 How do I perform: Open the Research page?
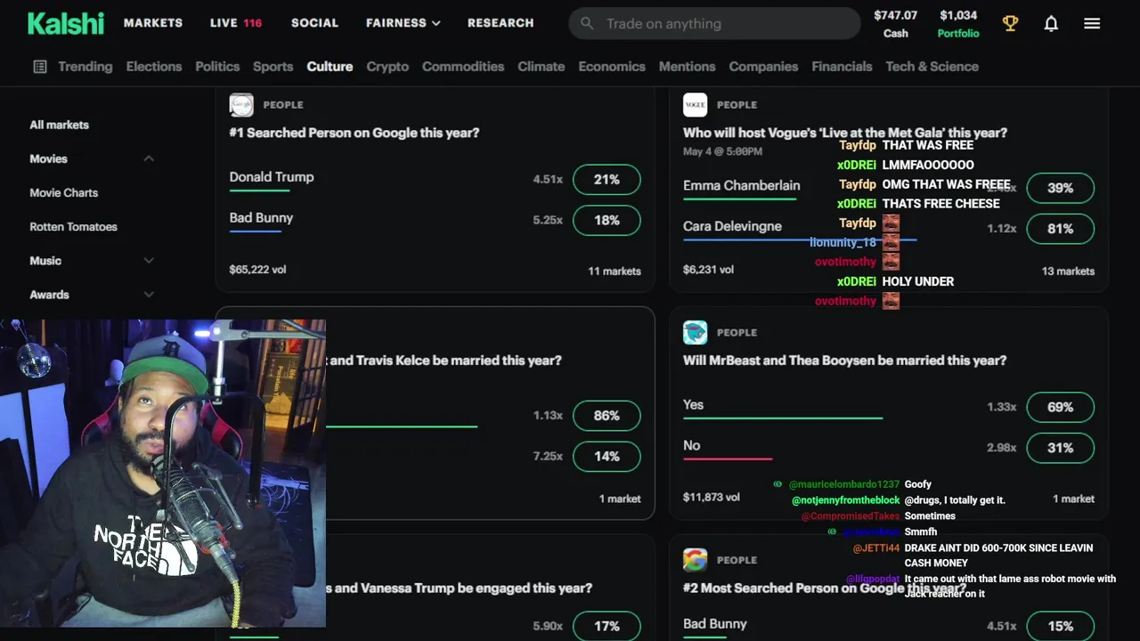(x=501, y=23)
